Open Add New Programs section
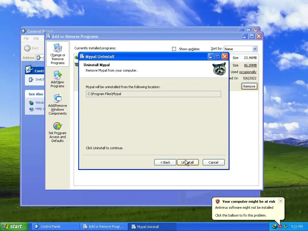 coord(57,79)
